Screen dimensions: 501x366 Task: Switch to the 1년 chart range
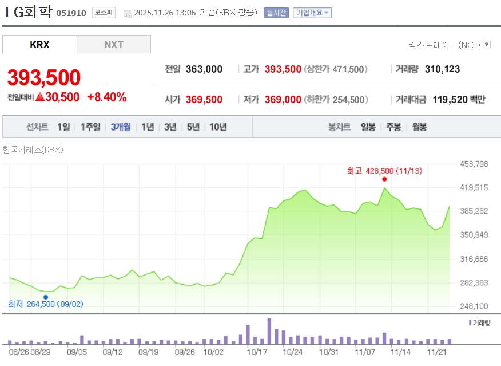coord(148,127)
